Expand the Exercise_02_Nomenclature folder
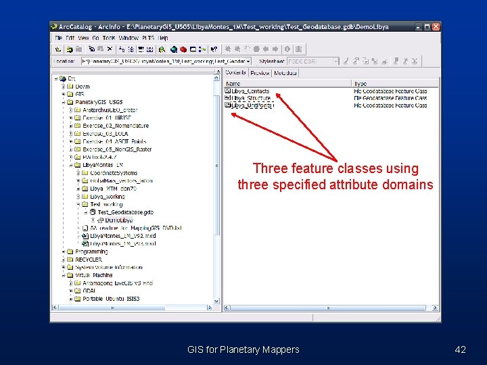 [x=71, y=126]
